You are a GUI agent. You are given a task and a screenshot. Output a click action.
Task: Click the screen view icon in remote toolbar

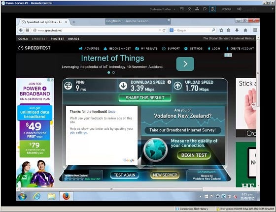pyautogui.click(x=182, y=9)
